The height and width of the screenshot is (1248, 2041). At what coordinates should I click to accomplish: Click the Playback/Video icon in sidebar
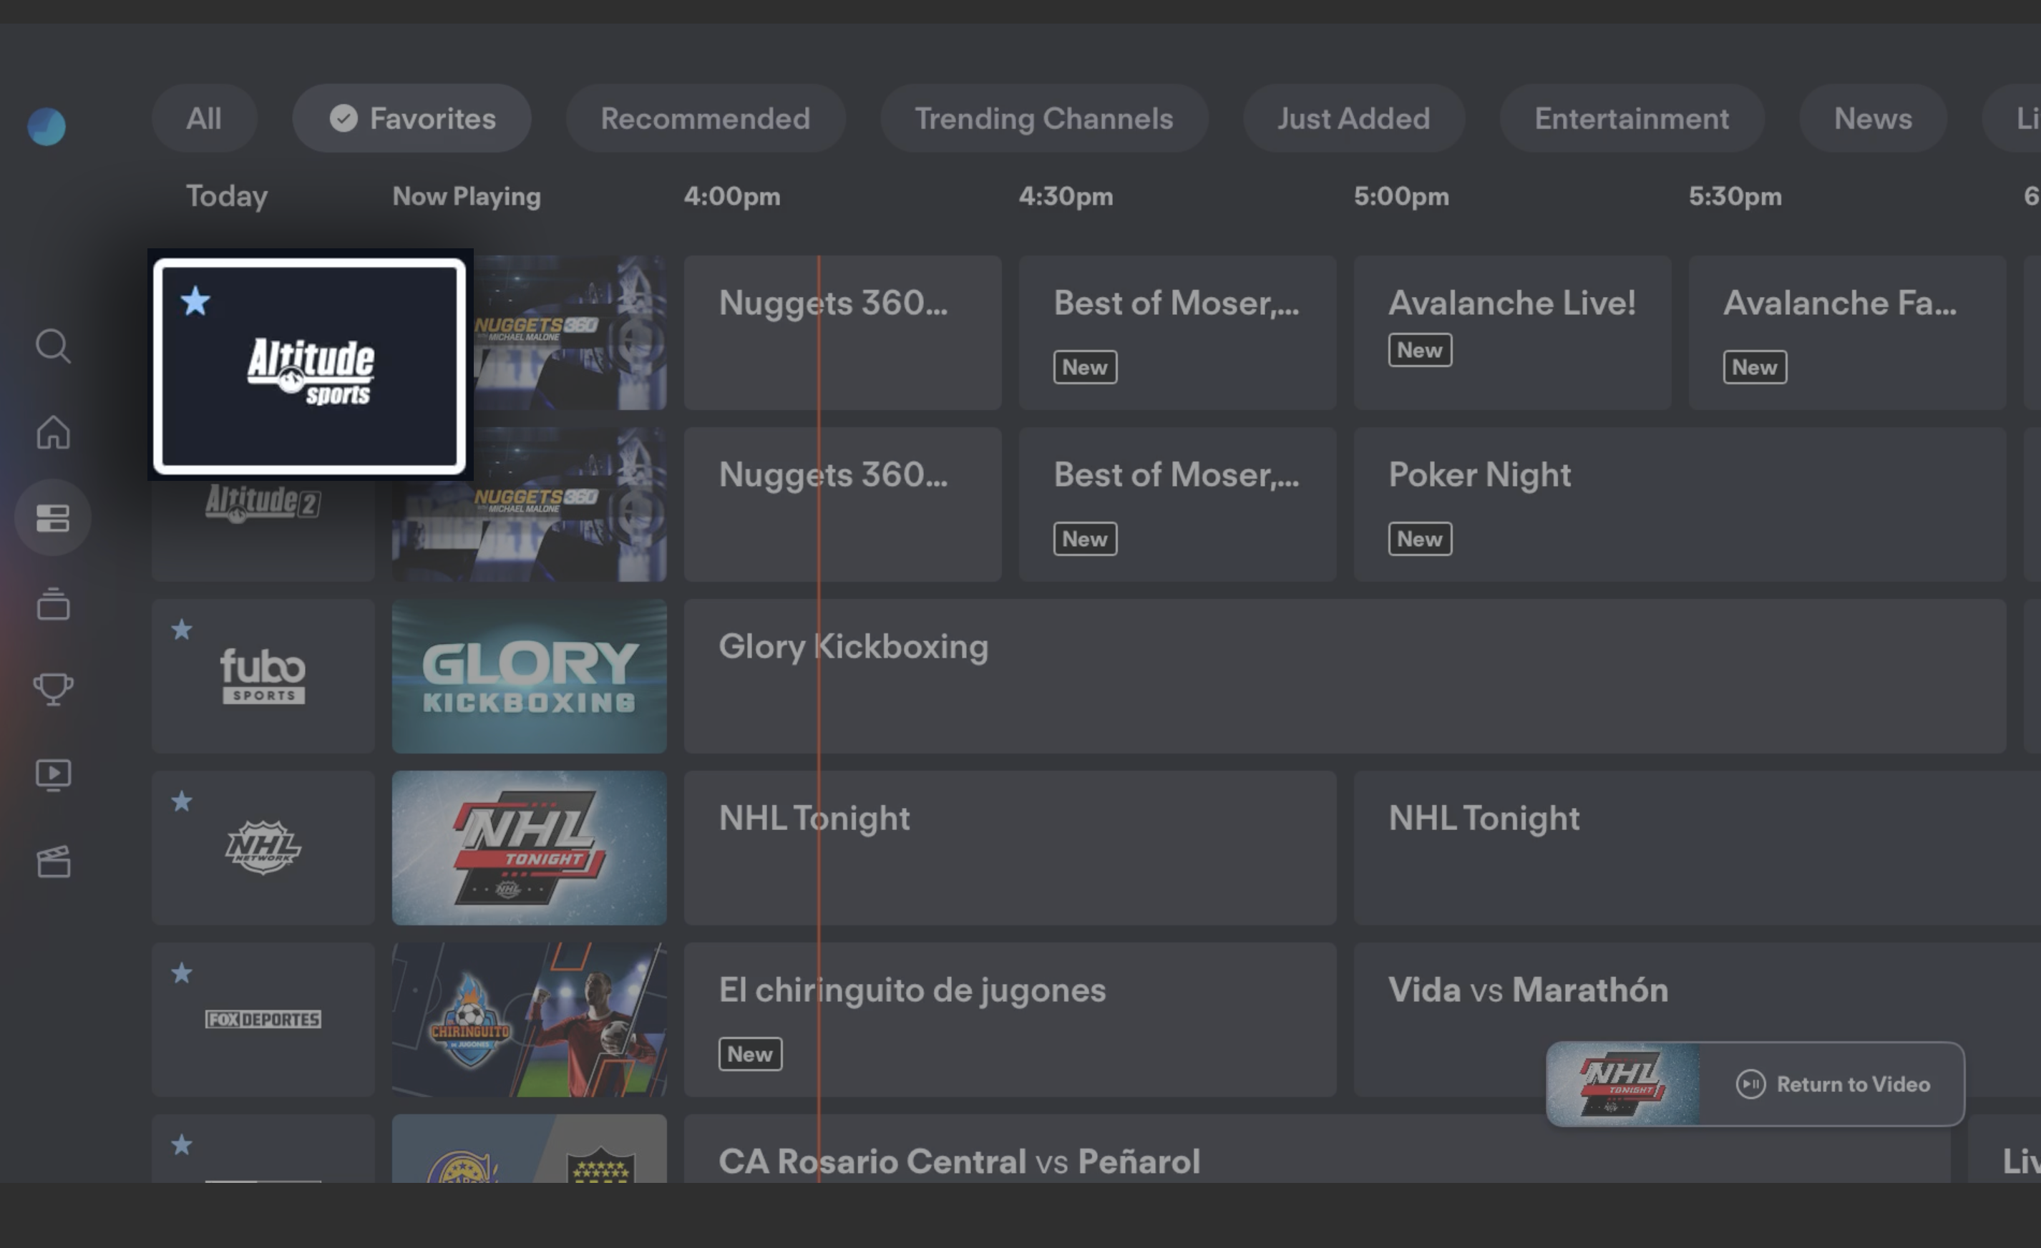[x=54, y=774]
